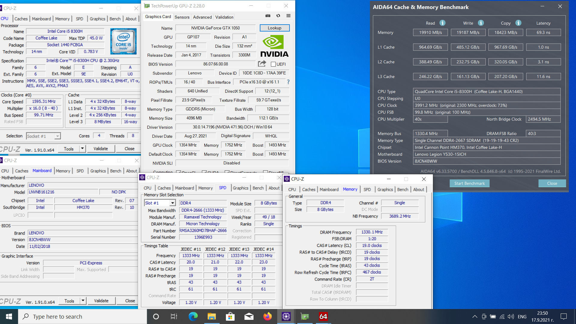
Task: Click Start Benchmark in AIDA64
Action: (x=469, y=183)
